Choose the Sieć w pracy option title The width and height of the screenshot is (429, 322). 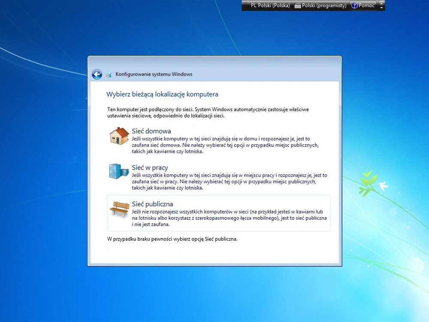(150, 167)
